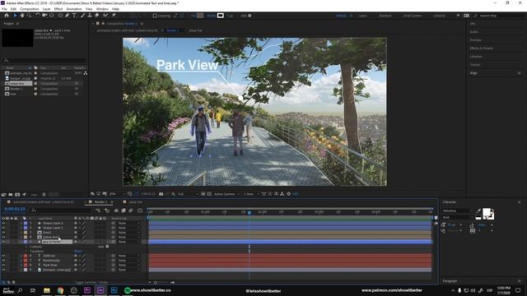Click the Stroke label in toolbar
This screenshot has width=527, height=296.
pyautogui.click(x=211, y=16)
